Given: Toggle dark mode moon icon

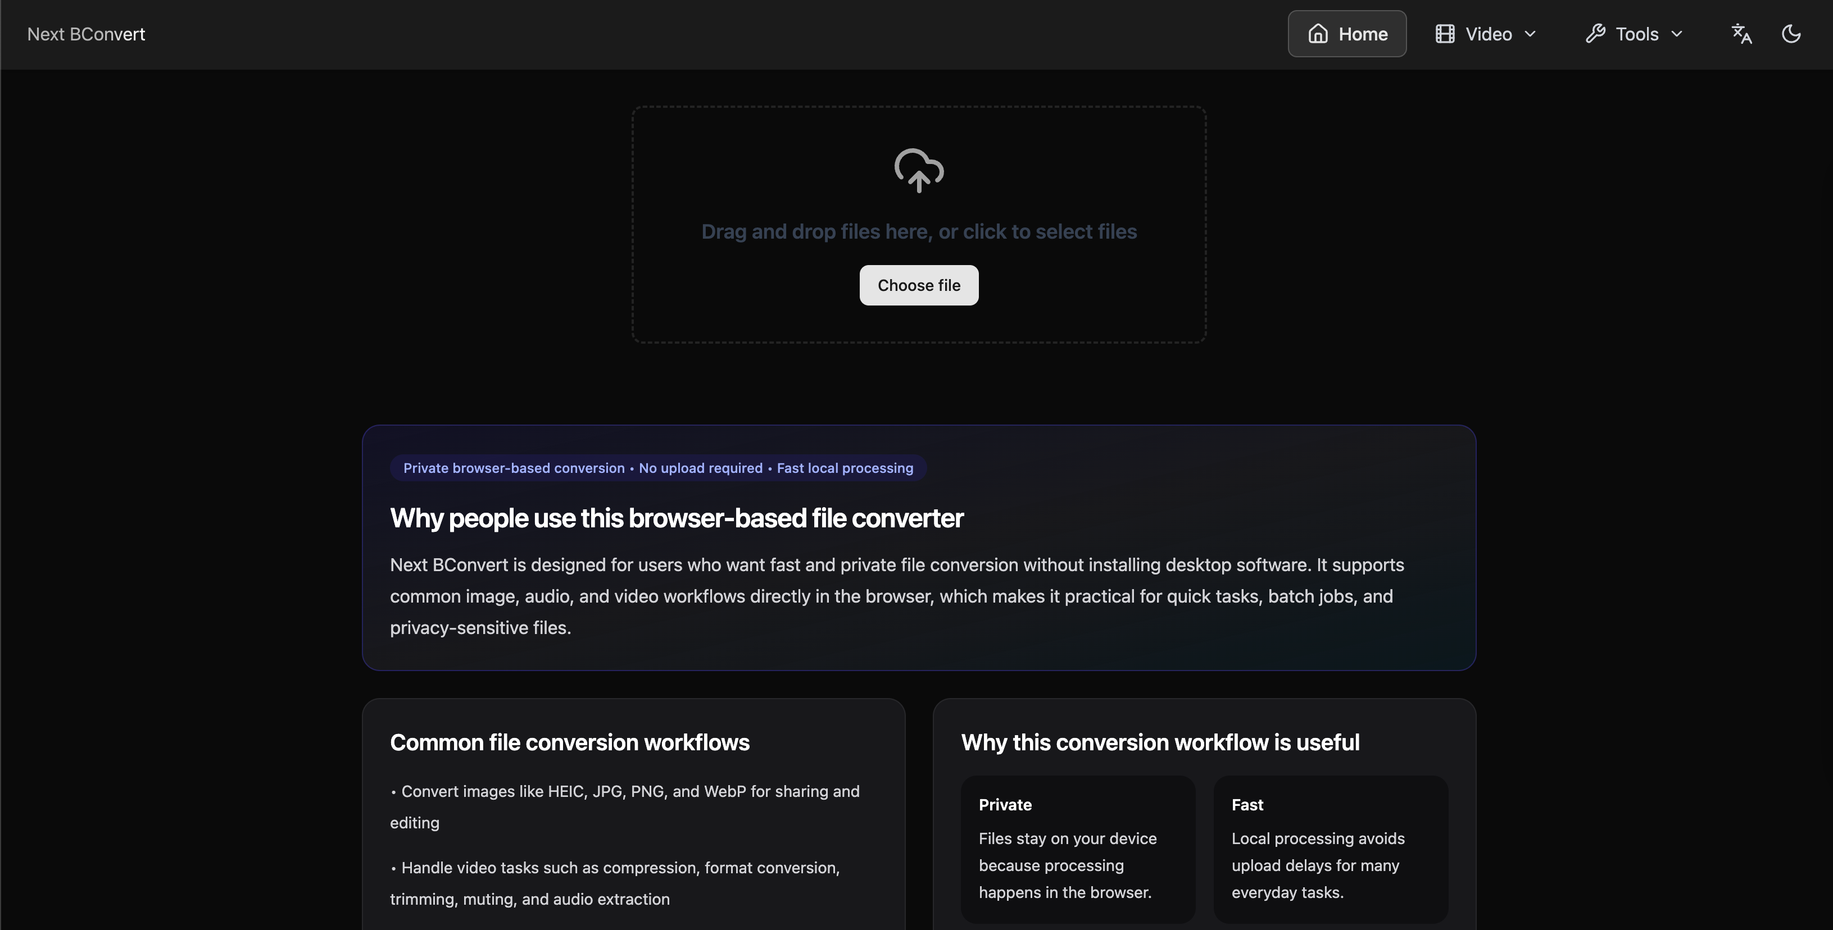Looking at the screenshot, I should 1791,34.
